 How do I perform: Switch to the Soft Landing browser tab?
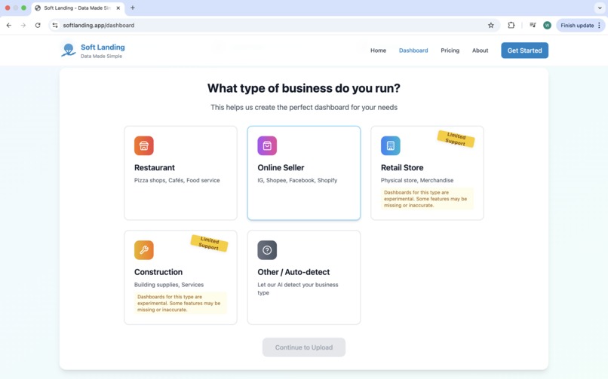pos(78,8)
